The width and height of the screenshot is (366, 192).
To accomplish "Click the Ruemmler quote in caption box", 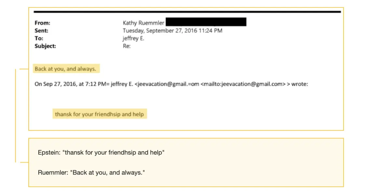I will (x=91, y=173).
